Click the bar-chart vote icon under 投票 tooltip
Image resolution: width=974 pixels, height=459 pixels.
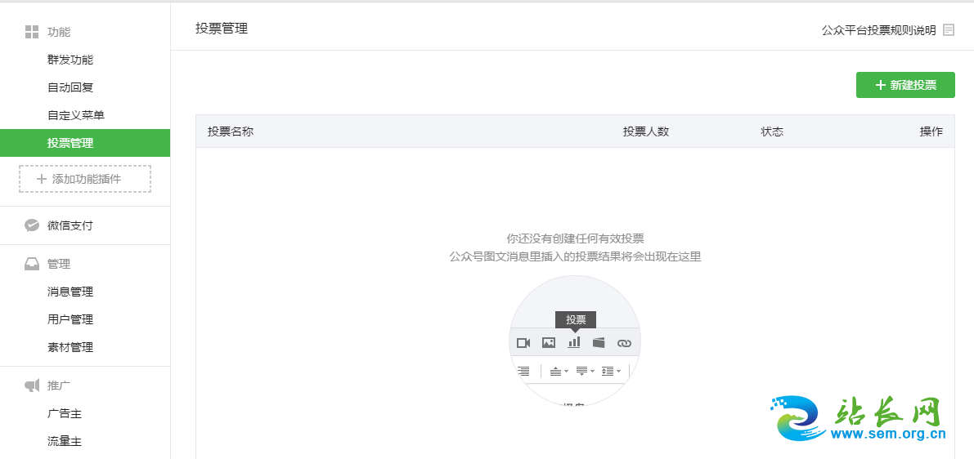coord(574,342)
